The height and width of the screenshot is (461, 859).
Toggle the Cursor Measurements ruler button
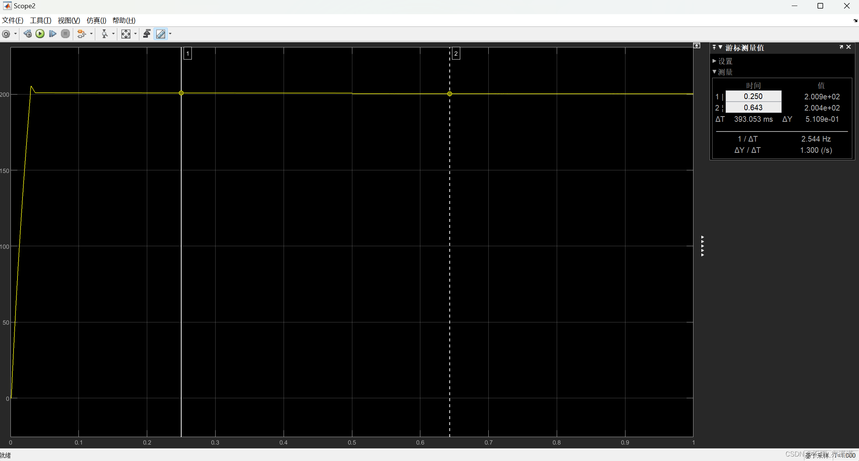point(161,34)
